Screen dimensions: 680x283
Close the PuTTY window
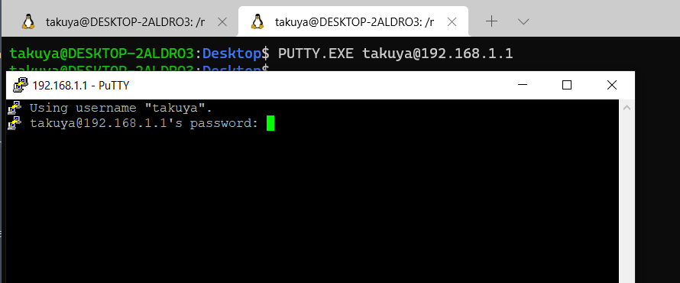pos(611,85)
